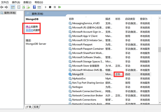Click the Back arrow in the toolbar
Screen dimensions: 161x112
coord(2,7)
